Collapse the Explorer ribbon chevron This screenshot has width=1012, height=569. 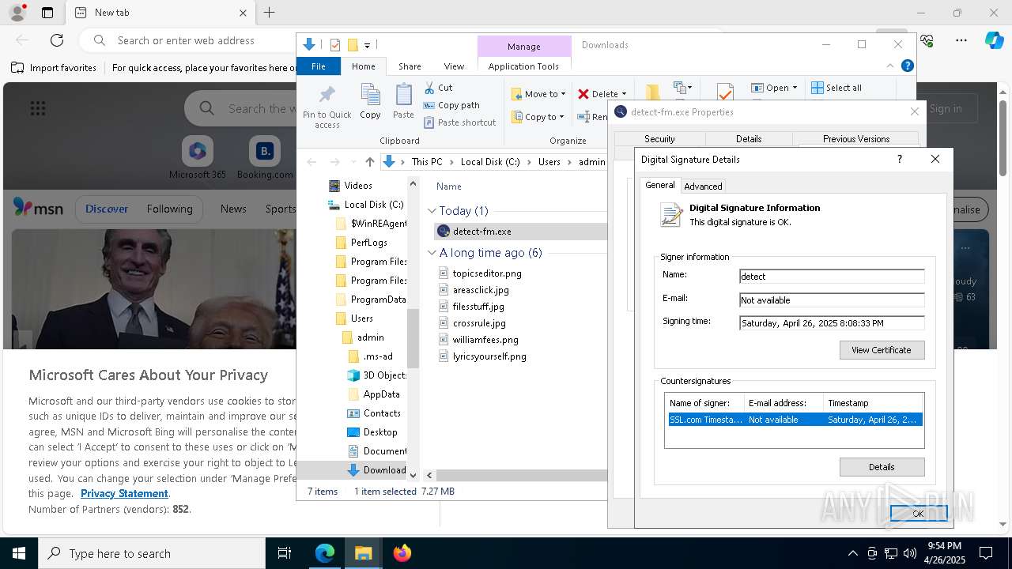coord(890,66)
